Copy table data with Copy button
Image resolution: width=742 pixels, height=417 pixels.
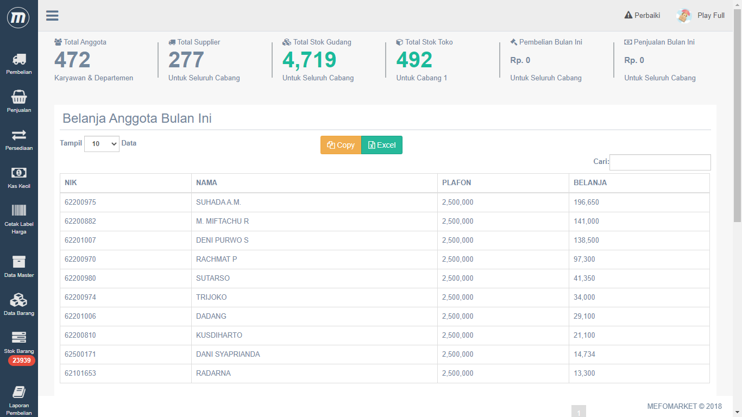(x=341, y=145)
